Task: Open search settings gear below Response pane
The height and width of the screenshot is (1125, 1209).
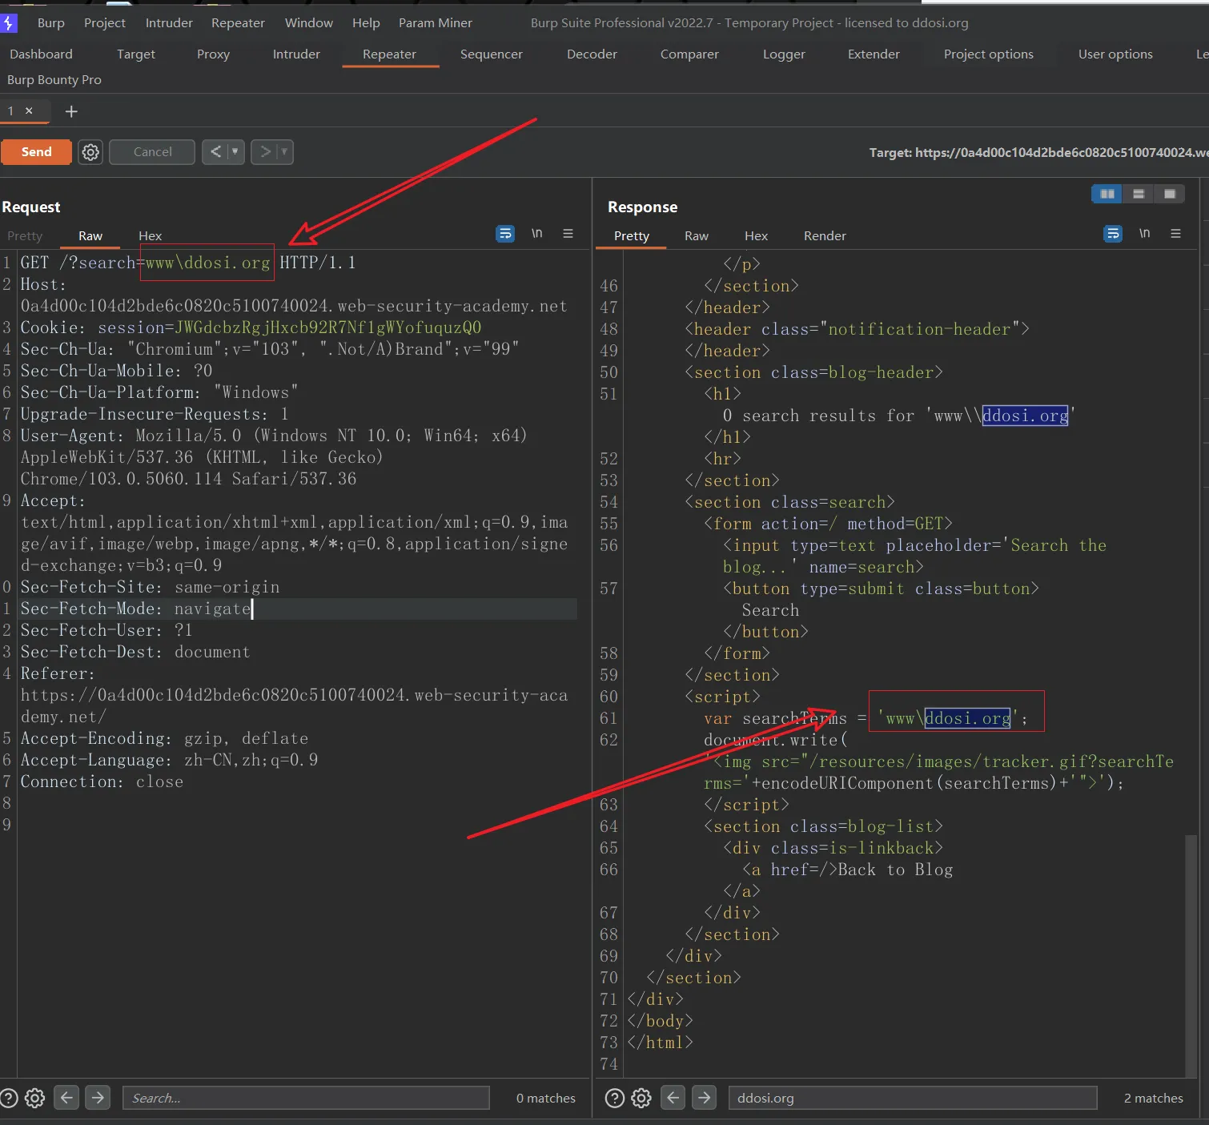Action: point(641,1098)
